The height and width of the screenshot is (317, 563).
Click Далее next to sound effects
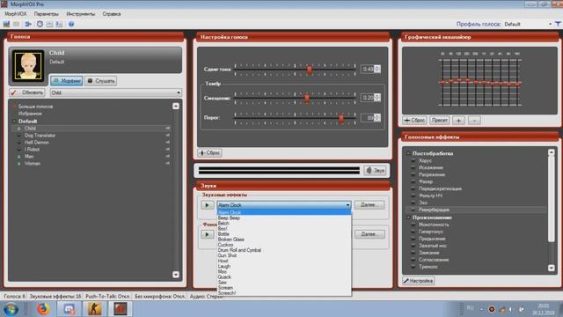coord(369,205)
